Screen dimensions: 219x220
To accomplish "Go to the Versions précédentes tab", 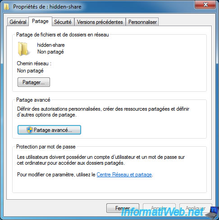I will click(x=100, y=22).
